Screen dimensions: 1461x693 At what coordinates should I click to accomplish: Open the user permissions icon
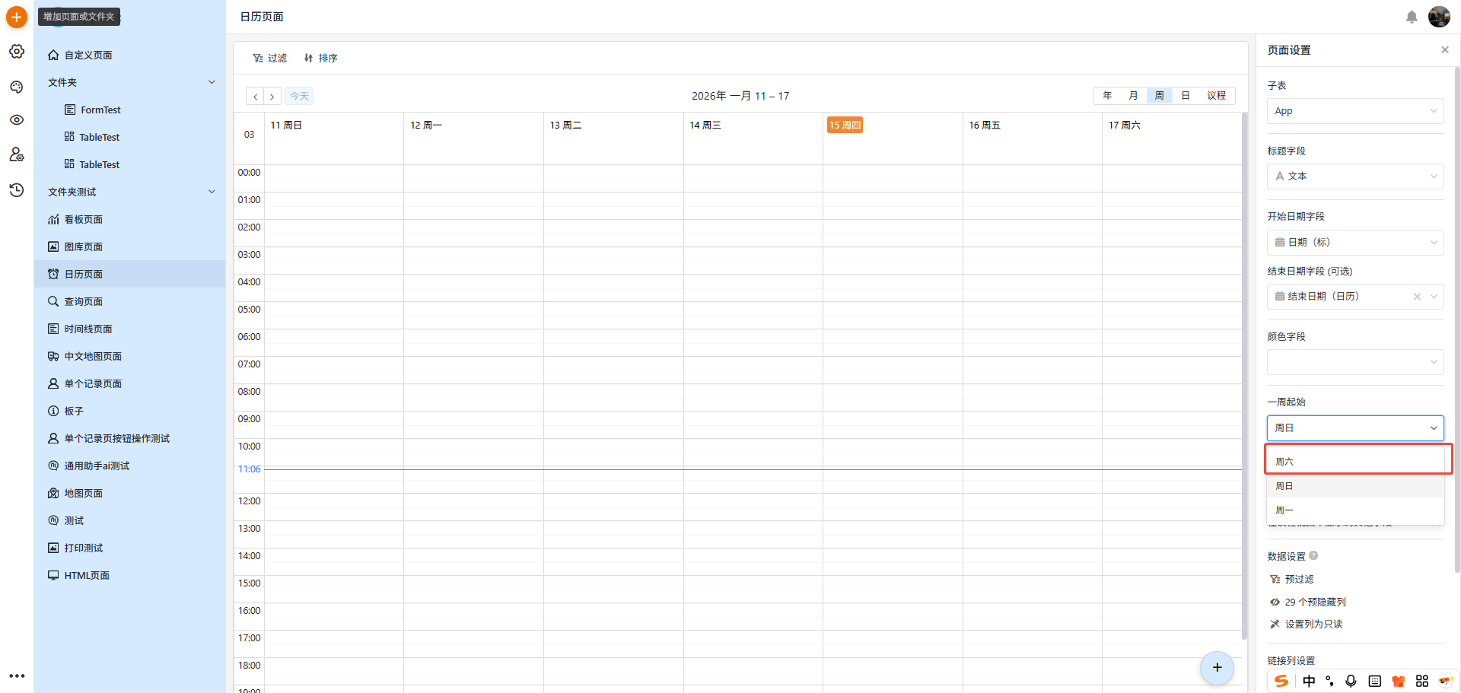pyautogui.click(x=17, y=154)
